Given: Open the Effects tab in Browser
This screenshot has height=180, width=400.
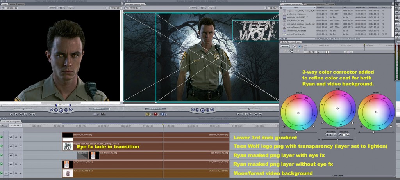Looking at the screenshot, I should click(331, 4).
